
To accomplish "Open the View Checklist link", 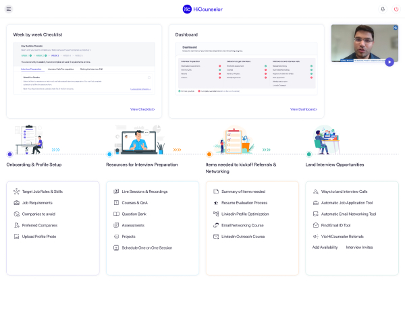I will (x=142, y=109).
